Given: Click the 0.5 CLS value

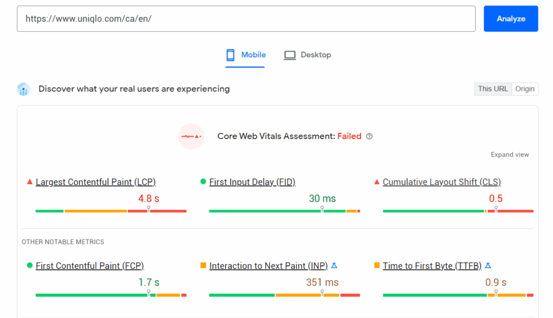Looking at the screenshot, I should (496, 199).
